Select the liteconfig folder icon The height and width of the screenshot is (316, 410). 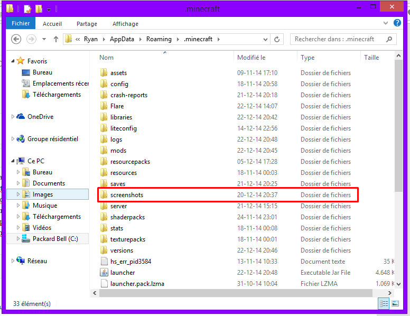[104, 128]
